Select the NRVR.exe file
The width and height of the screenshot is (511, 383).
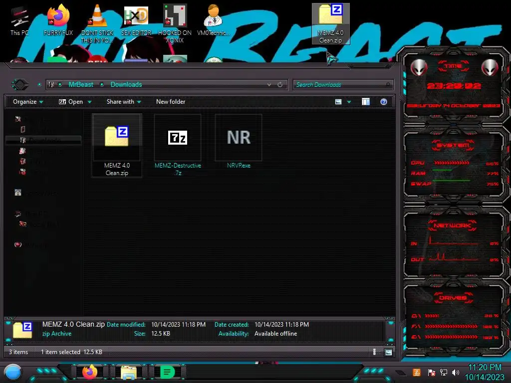tap(239, 142)
